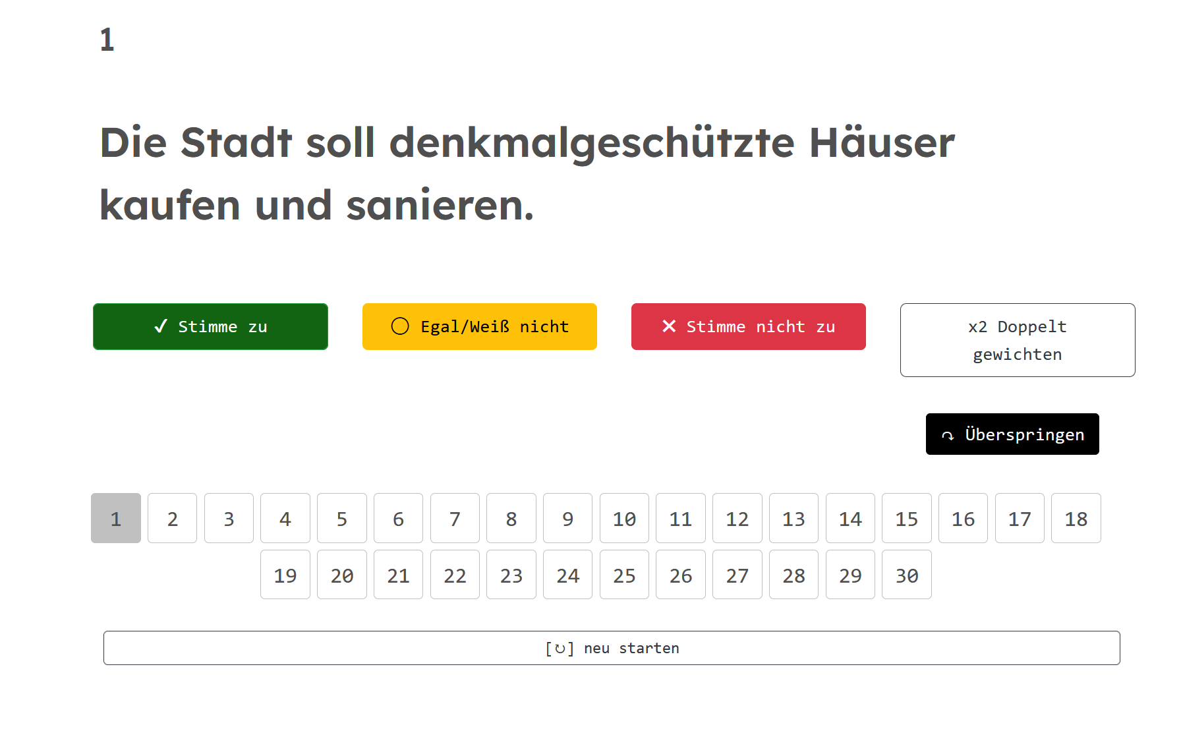This screenshot has height=729, width=1181.
Task: Open question 7 from the number row
Action: tap(455, 519)
